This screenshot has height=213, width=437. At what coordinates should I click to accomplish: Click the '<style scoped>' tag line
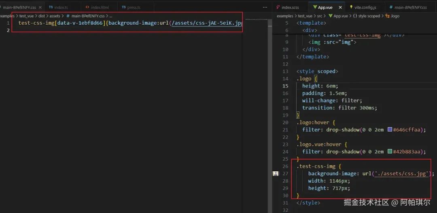click(x=318, y=71)
